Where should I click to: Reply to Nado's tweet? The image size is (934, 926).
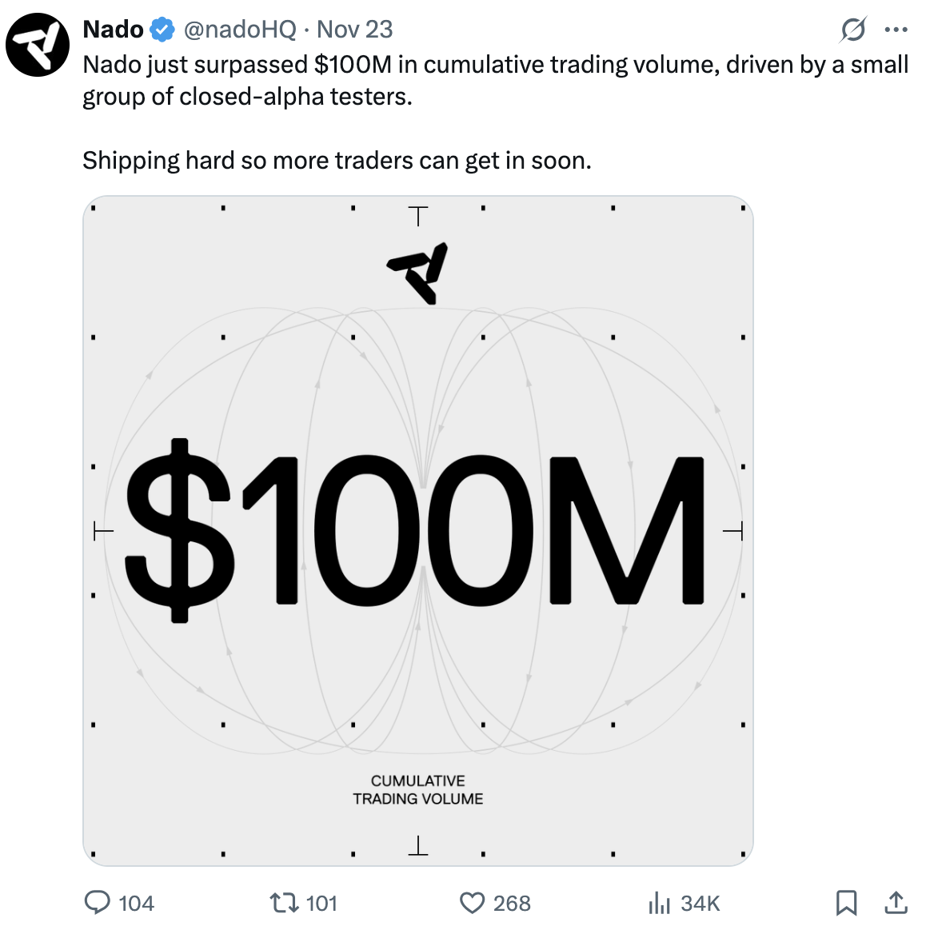(98, 903)
